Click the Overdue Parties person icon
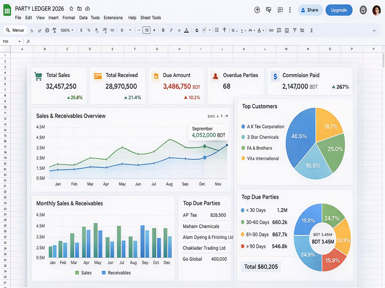 click(215, 76)
